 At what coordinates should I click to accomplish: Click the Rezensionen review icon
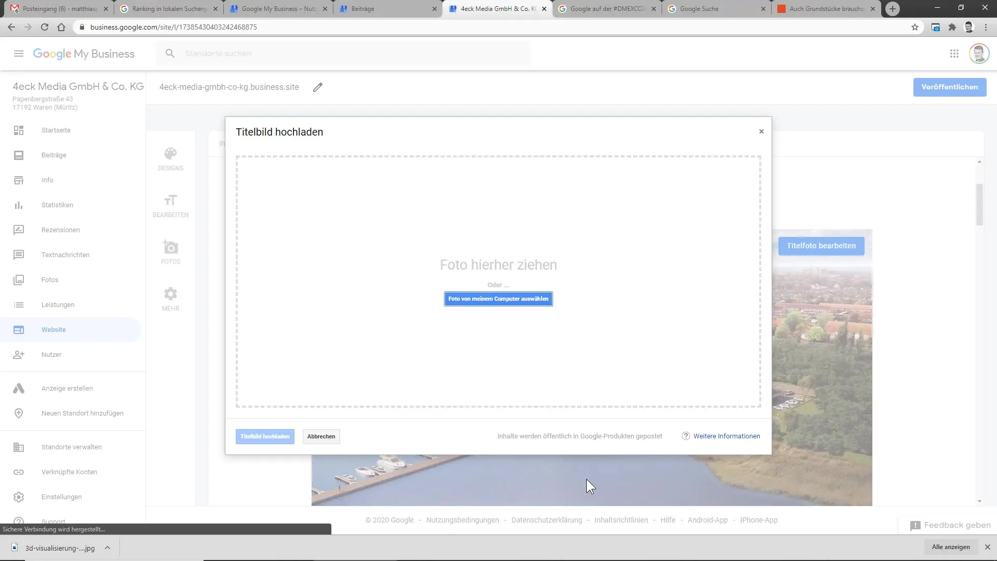pos(19,230)
